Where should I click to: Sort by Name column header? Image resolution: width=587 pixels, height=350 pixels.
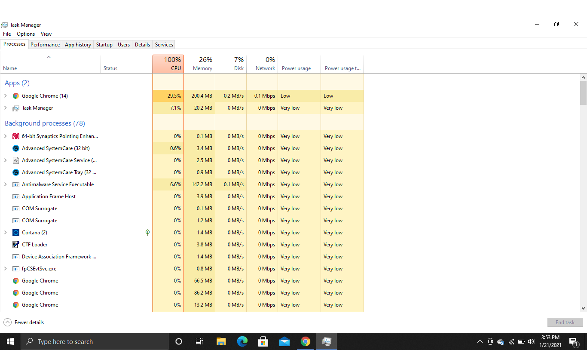[x=50, y=64]
